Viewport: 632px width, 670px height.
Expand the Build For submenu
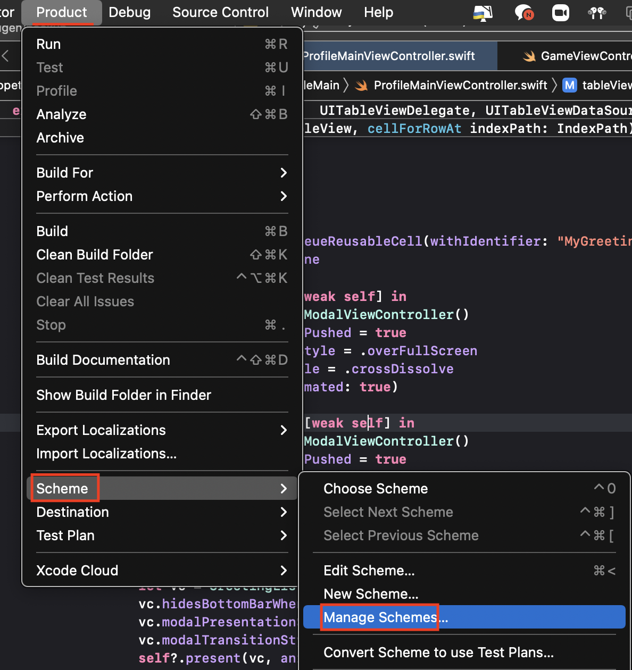[x=162, y=173]
